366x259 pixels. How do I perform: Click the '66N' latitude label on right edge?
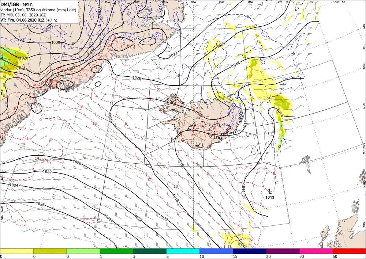364,66
